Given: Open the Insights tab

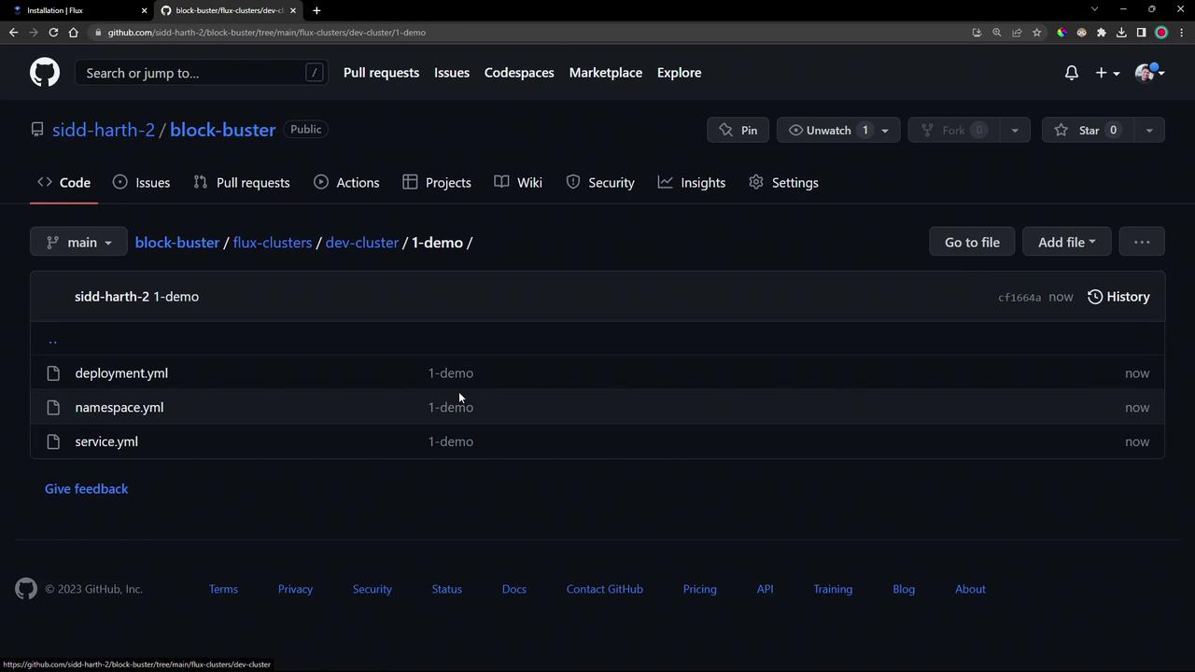Looking at the screenshot, I should (x=692, y=183).
